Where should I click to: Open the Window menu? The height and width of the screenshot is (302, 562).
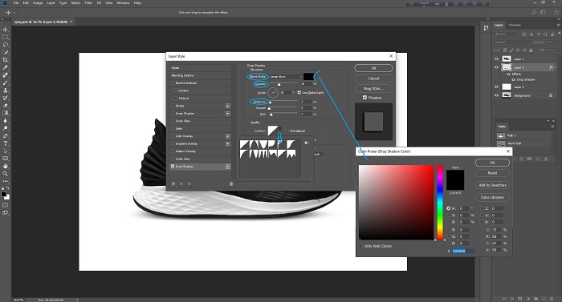point(124,3)
